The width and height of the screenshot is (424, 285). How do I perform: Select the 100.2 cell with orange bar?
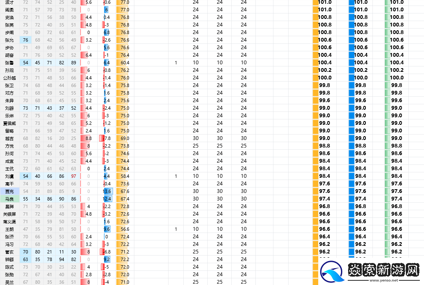pyautogui.click(x=324, y=70)
